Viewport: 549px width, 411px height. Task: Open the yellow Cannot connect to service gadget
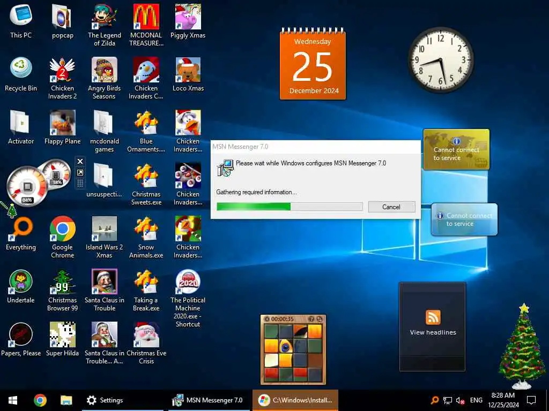coord(456,150)
